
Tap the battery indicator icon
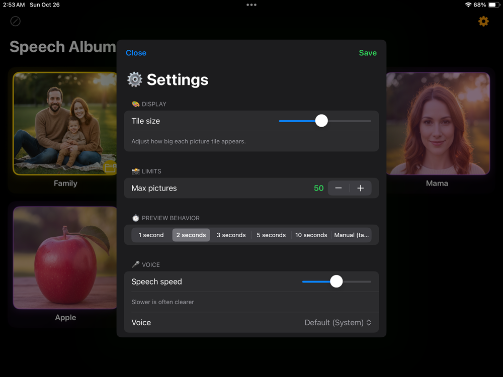493,5
